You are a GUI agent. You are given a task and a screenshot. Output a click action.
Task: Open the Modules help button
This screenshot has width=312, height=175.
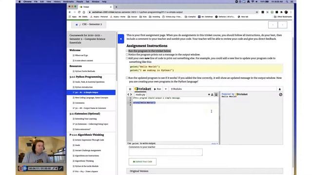(176, 89)
